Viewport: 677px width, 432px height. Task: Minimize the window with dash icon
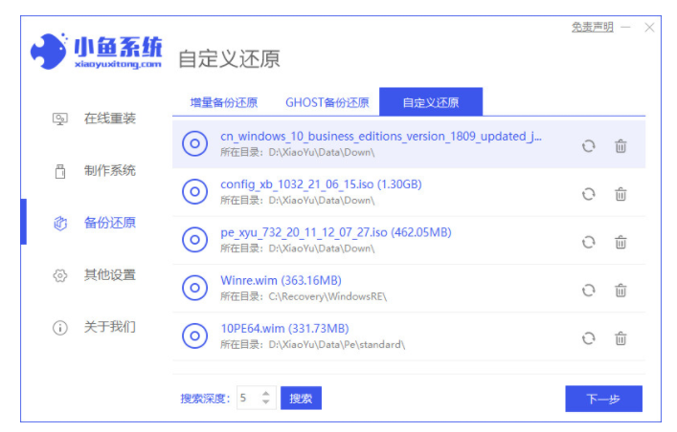[626, 28]
